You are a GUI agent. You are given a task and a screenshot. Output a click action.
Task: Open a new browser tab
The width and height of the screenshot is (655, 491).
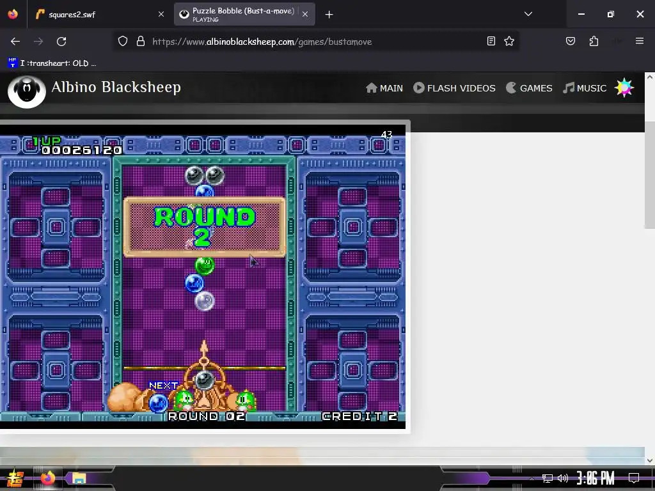coord(329,15)
